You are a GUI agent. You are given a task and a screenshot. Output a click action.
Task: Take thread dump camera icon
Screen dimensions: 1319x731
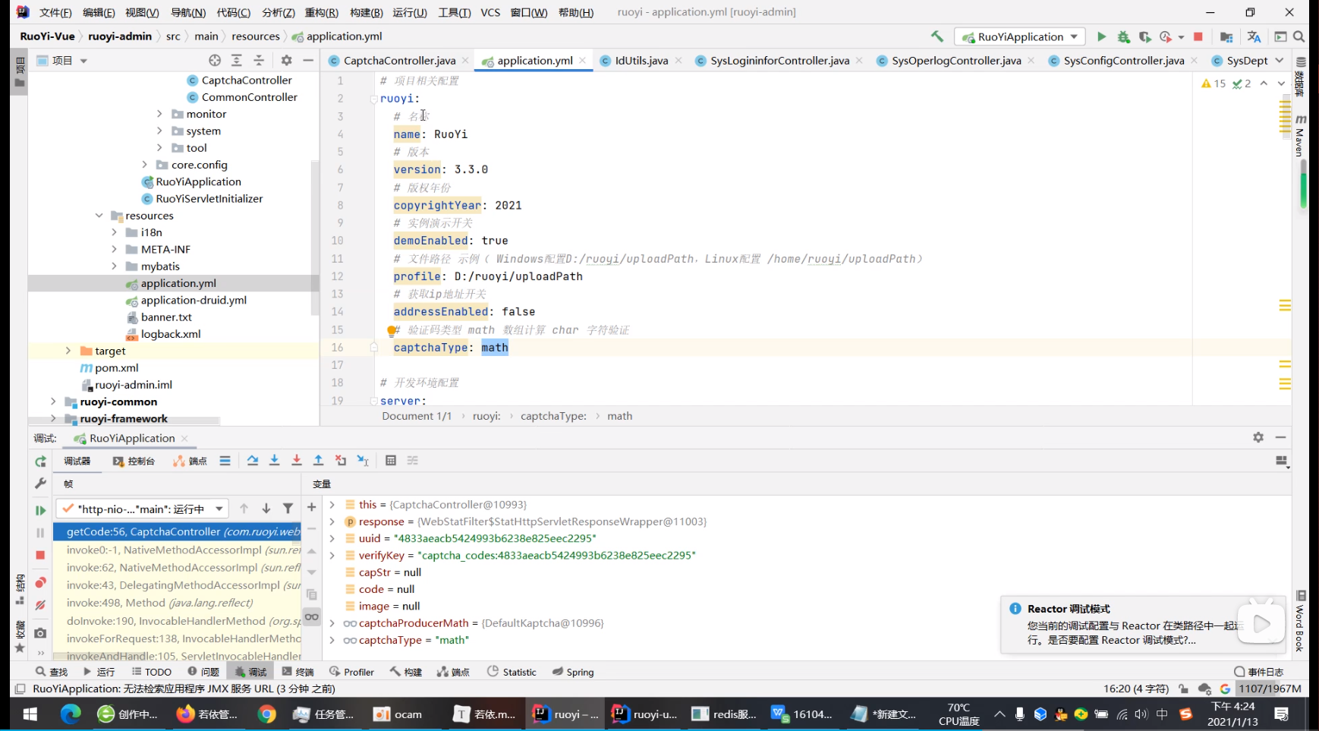tap(40, 632)
